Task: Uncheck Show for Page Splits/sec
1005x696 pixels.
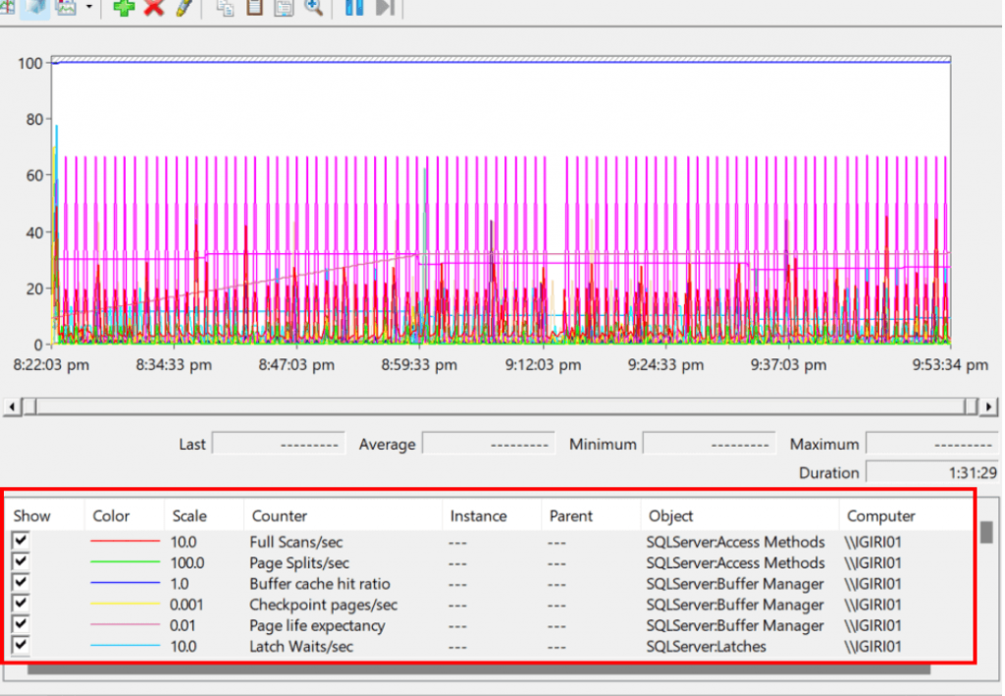Action: pos(21,562)
